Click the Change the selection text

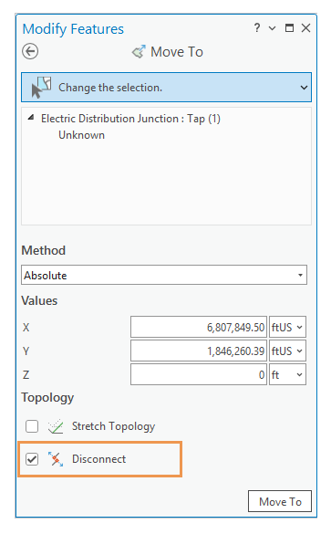pos(110,88)
